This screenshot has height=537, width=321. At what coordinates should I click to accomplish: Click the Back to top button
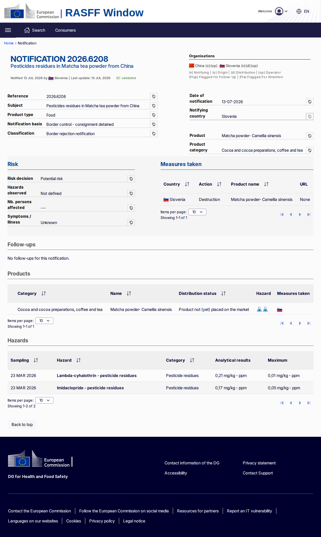coord(22,424)
